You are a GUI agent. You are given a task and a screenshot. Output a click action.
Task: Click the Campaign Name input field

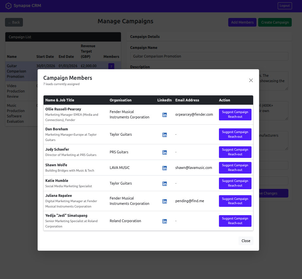point(209,56)
